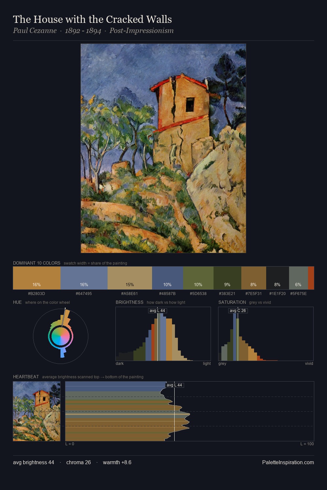The height and width of the screenshot is (490, 327).
Task: Click the 'HEARTBEAT' section heading
Action: pos(26,377)
